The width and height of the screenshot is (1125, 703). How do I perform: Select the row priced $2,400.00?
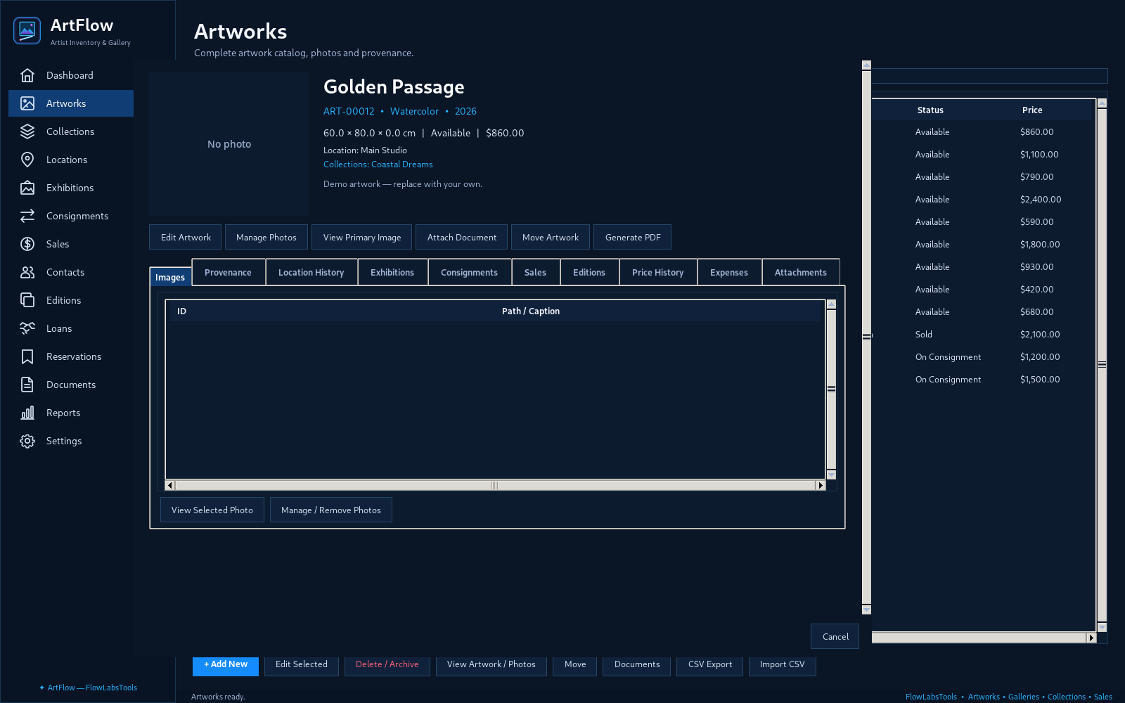(982, 200)
